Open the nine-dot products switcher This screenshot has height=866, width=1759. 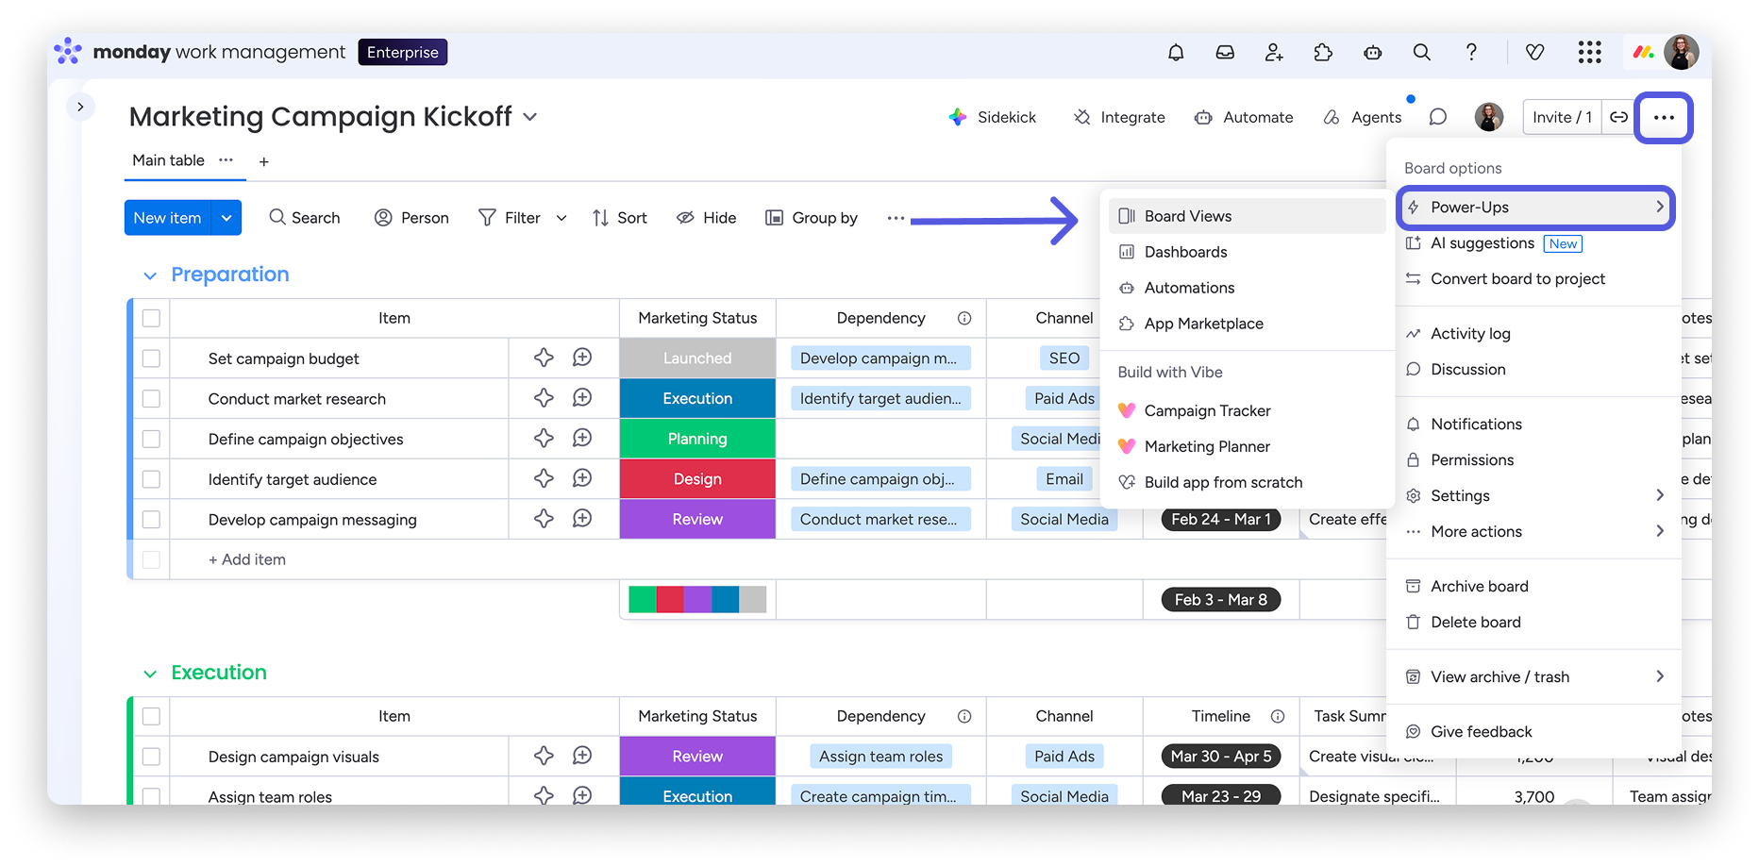click(x=1590, y=53)
